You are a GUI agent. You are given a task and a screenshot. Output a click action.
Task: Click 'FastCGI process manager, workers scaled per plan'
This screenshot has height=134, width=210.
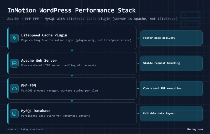(x=60, y=90)
